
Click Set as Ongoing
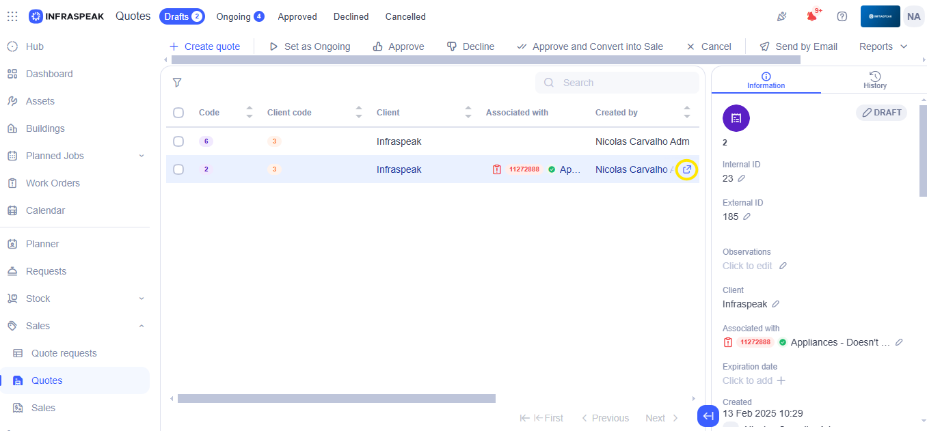310,46
